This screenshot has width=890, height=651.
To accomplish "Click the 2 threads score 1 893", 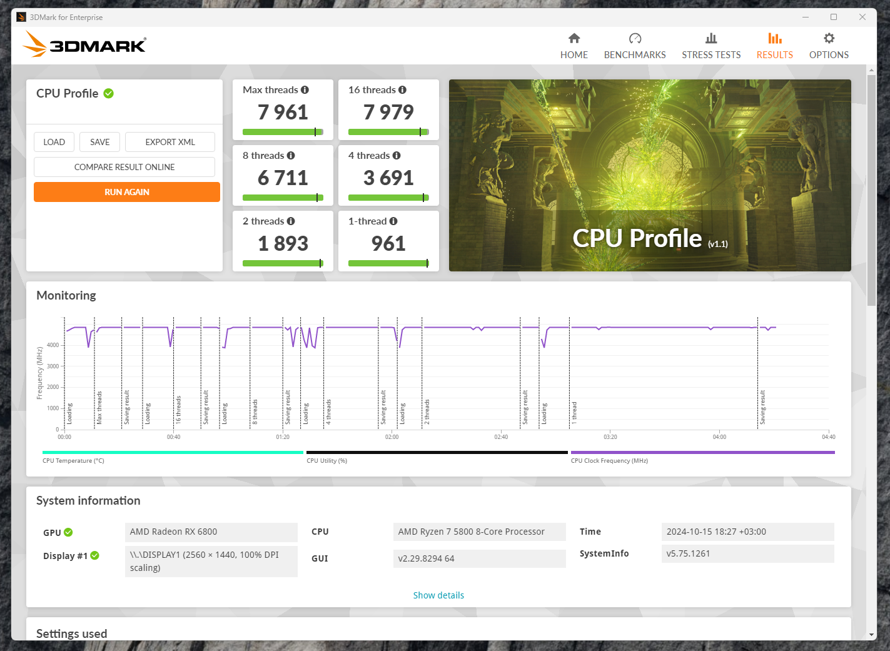I will pos(283,243).
